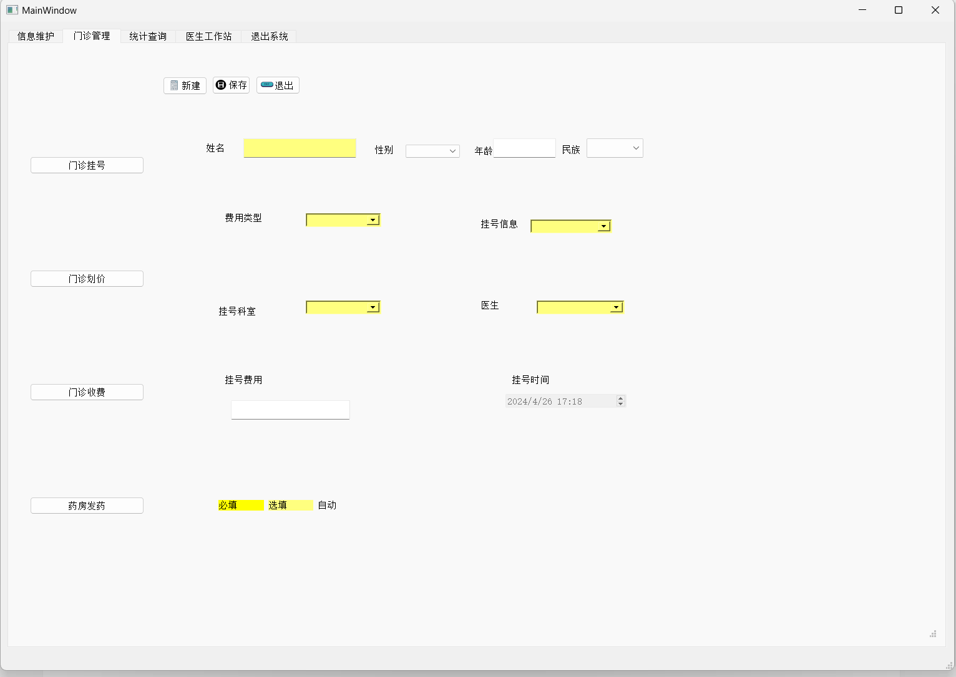Expand the 医生 dropdown
Screen dimensions: 956x677
tap(580, 307)
